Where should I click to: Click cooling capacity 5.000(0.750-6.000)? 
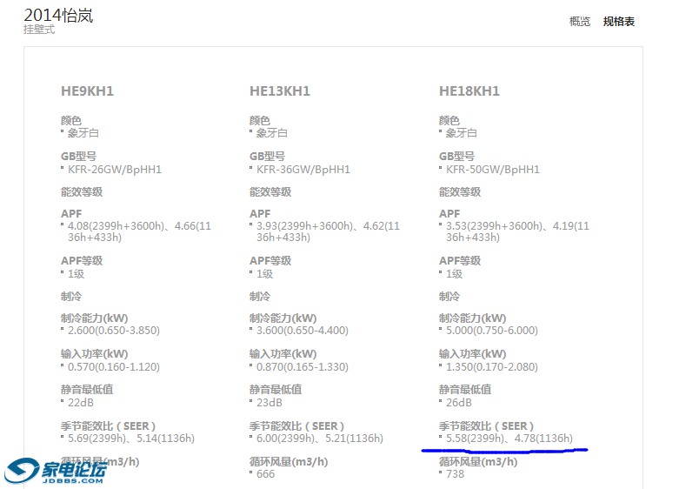click(492, 331)
